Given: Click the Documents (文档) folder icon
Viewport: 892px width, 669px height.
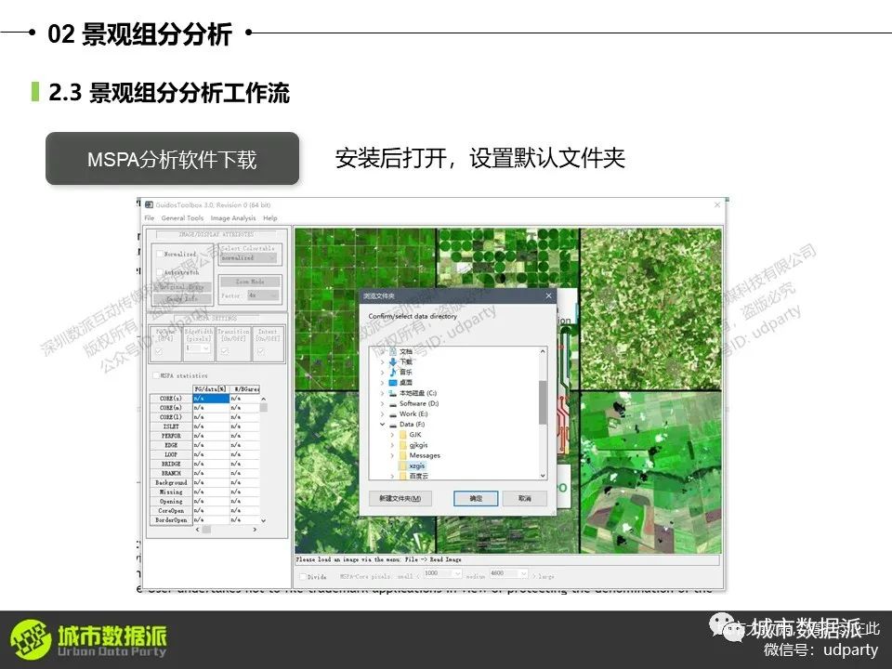Looking at the screenshot, I should [393, 352].
